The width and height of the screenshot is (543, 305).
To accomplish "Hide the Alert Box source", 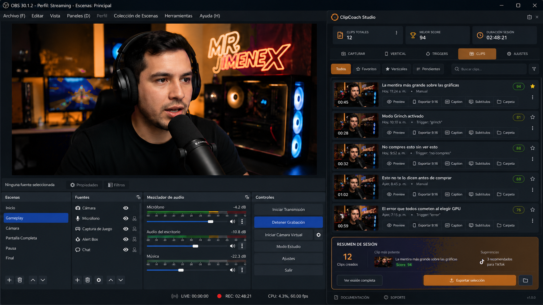I will 126,239.
